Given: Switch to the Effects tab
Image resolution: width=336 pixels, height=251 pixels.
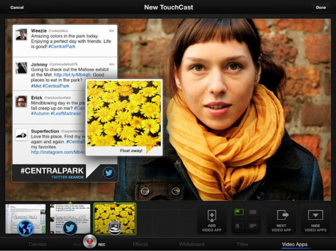Looking at the screenshot, I should point(140,244).
